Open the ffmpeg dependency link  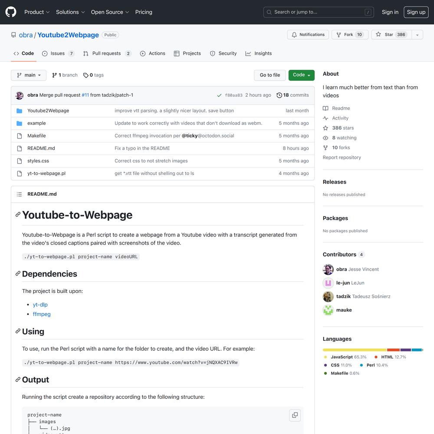[42, 314]
